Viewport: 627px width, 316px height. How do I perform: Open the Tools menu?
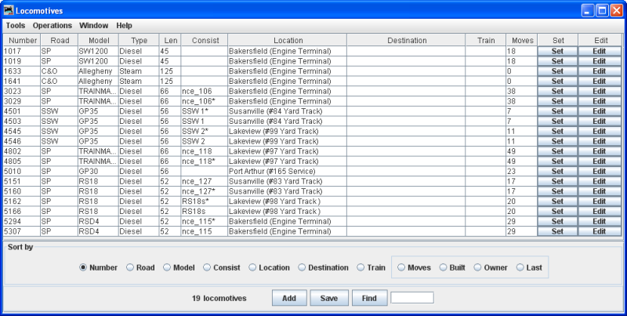coord(15,25)
